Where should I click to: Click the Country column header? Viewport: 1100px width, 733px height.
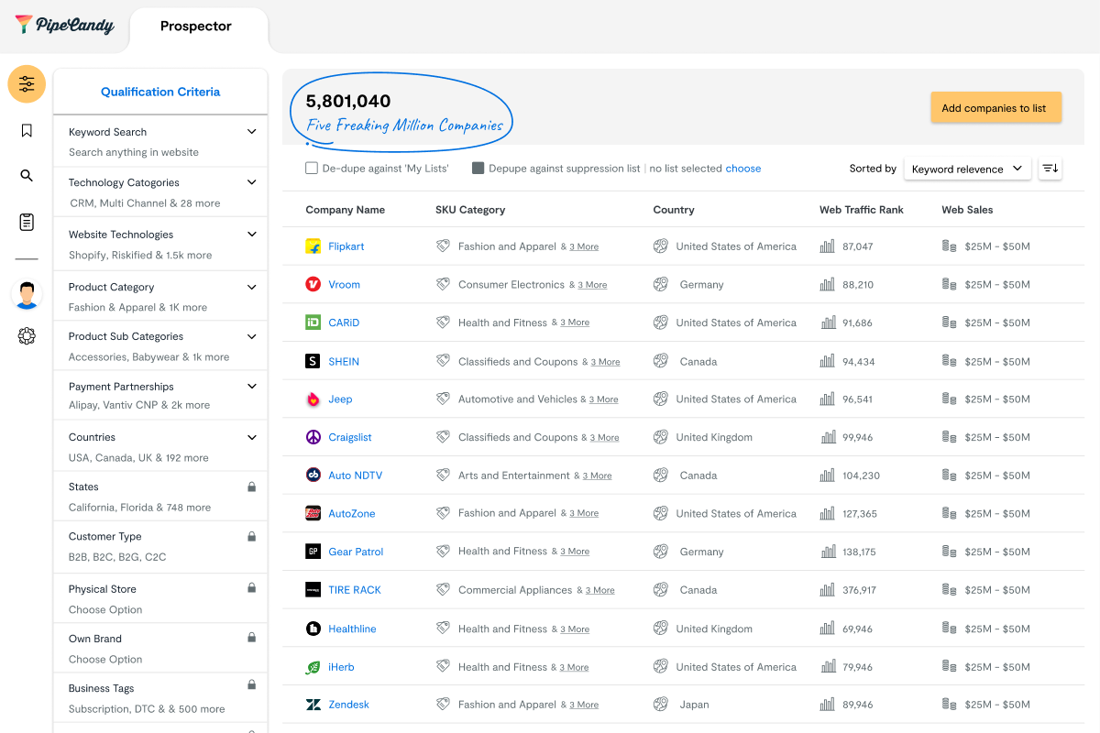click(x=674, y=210)
